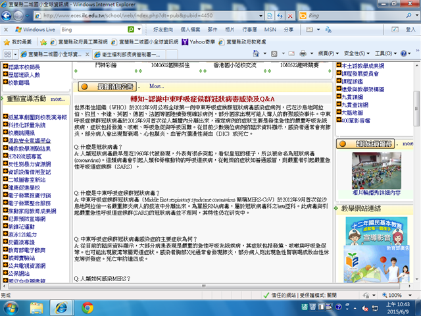Click 登入 on the Windows Live toolbar

pos(410,30)
